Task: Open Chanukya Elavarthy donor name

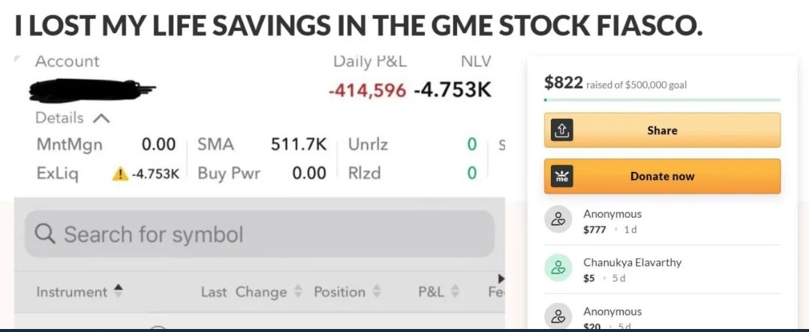Action: 633,262
